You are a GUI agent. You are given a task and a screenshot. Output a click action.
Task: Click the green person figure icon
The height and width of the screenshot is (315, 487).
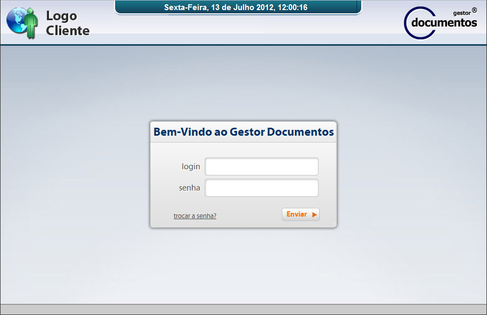click(x=31, y=24)
